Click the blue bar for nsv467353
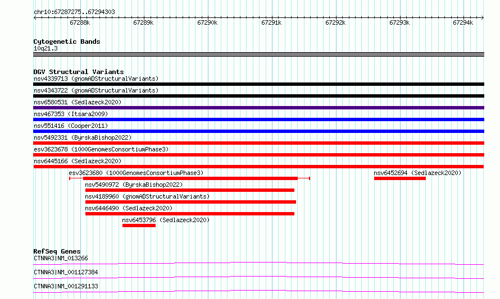The width and height of the screenshot is (500, 299). tap(258, 119)
